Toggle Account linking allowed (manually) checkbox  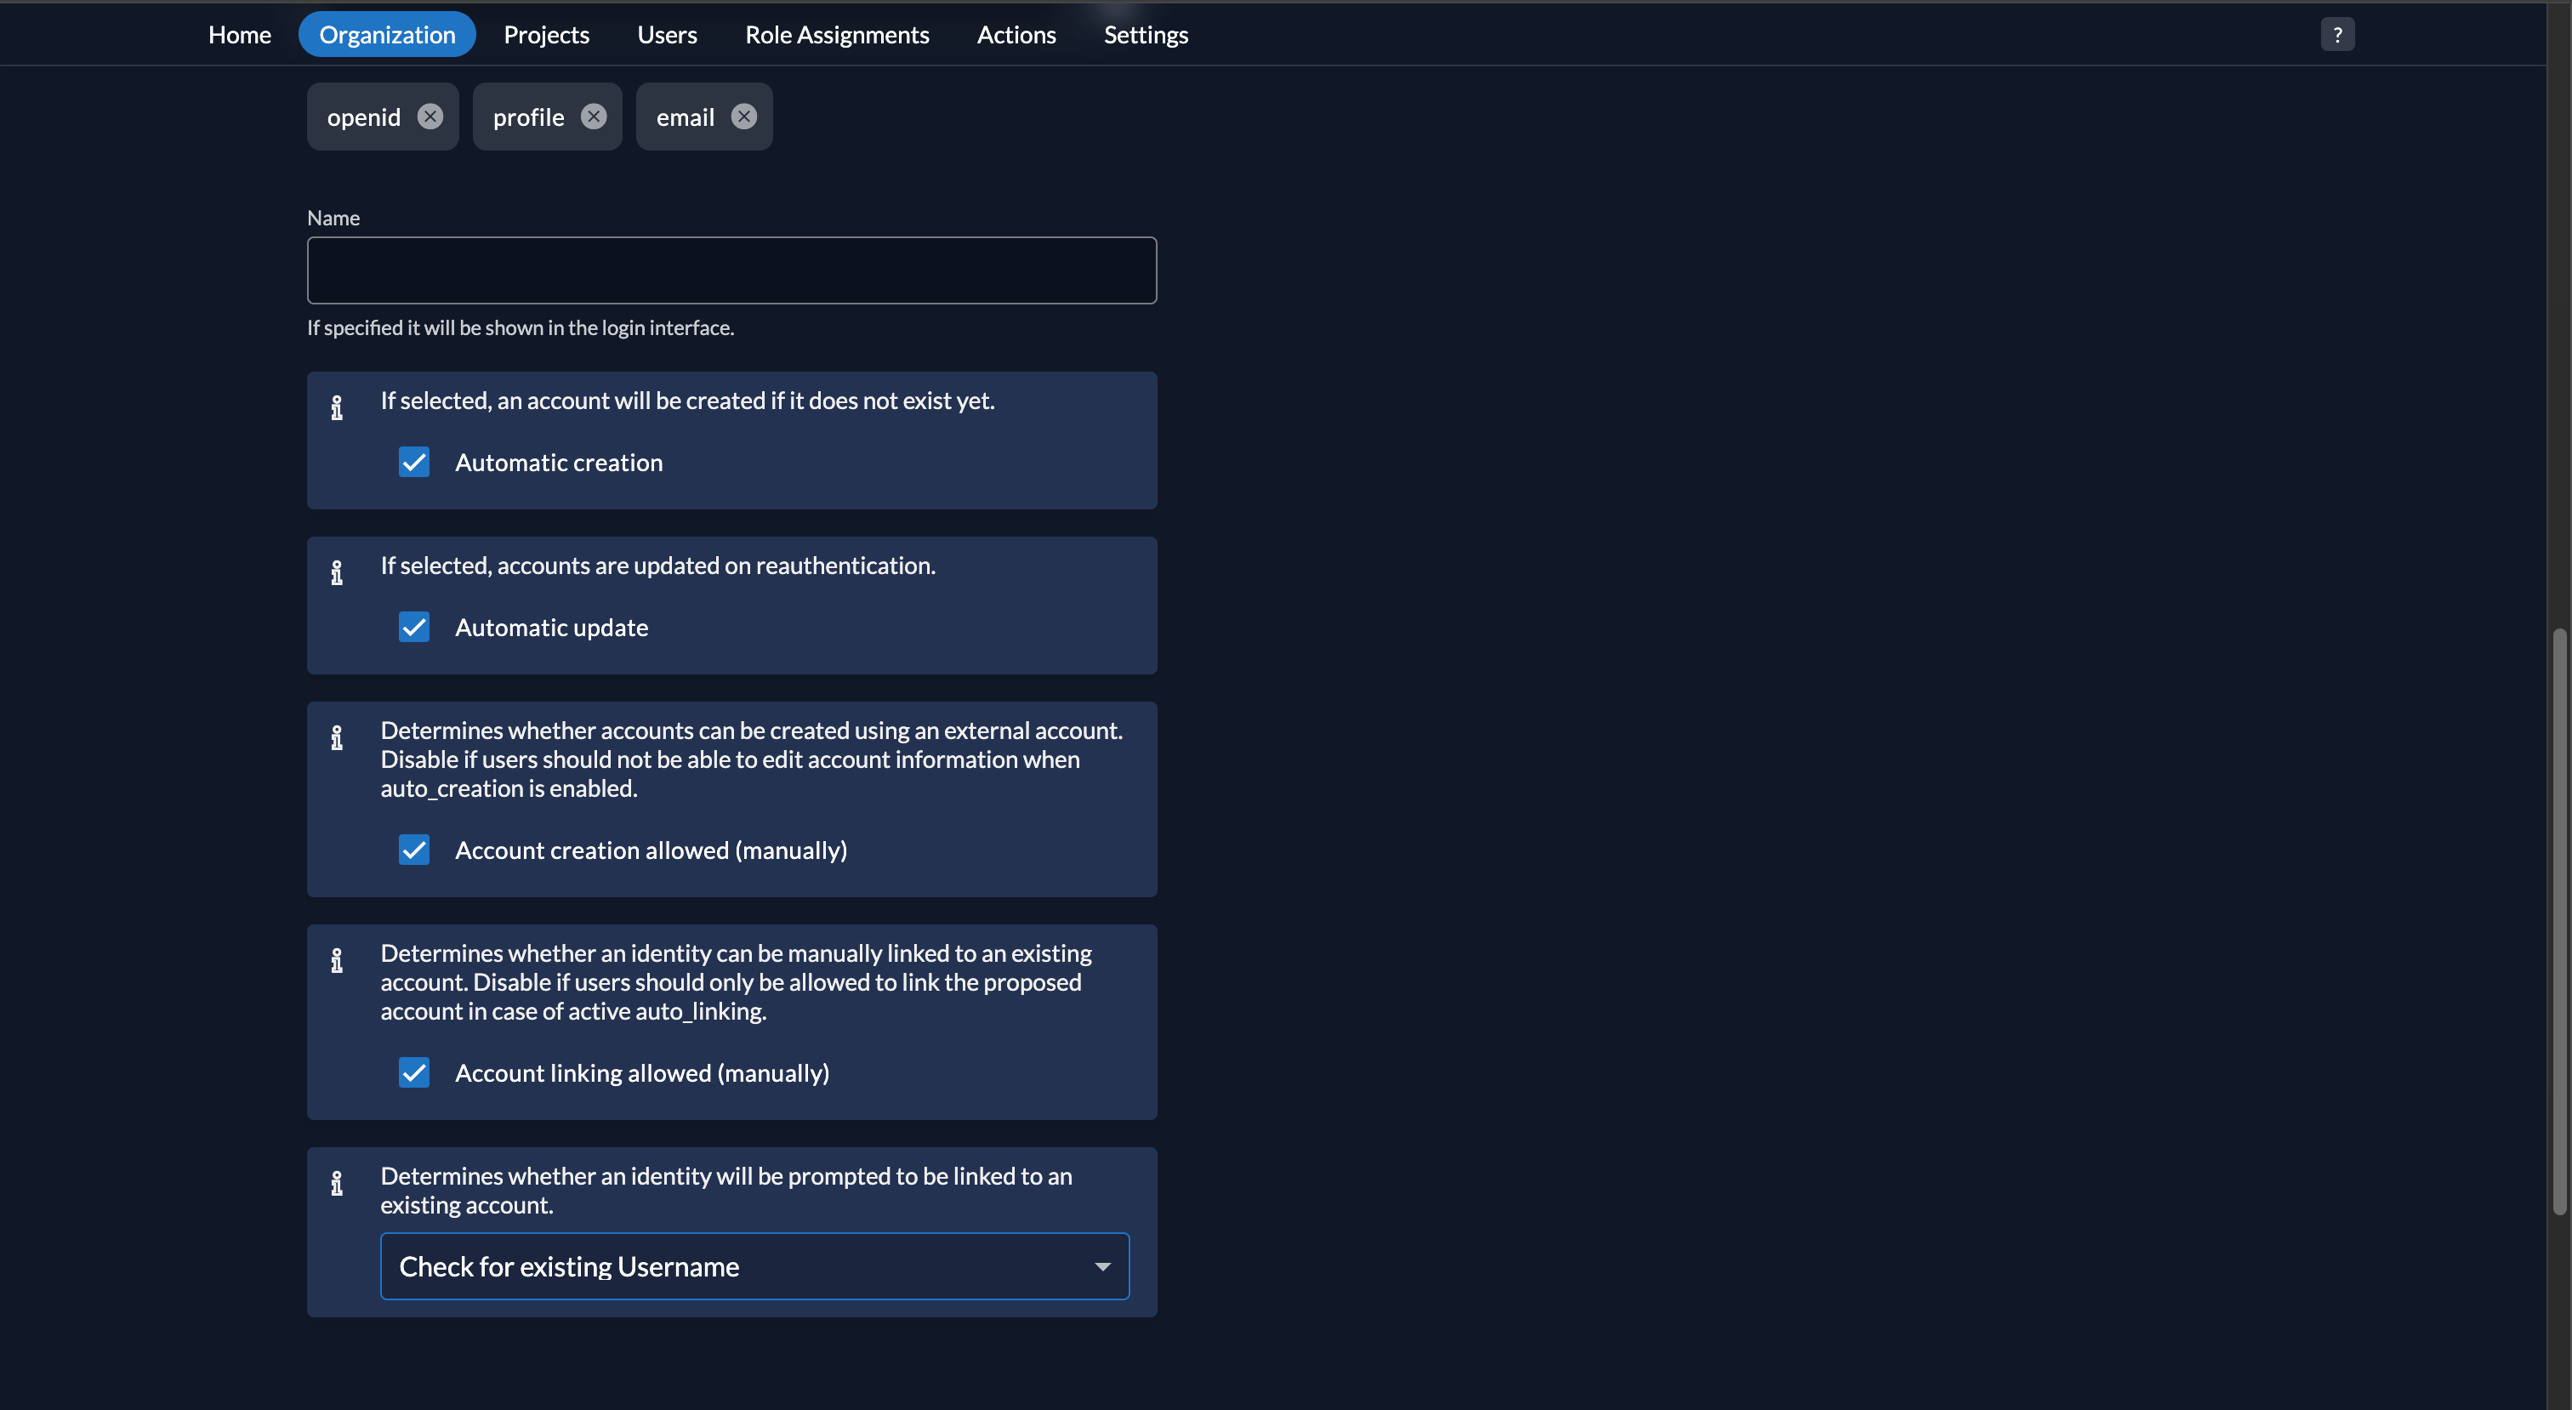pyautogui.click(x=414, y=1072)
